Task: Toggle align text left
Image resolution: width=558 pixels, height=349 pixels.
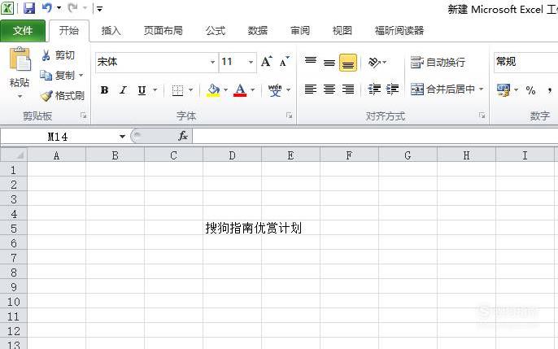Action: (x=311, y=89)
